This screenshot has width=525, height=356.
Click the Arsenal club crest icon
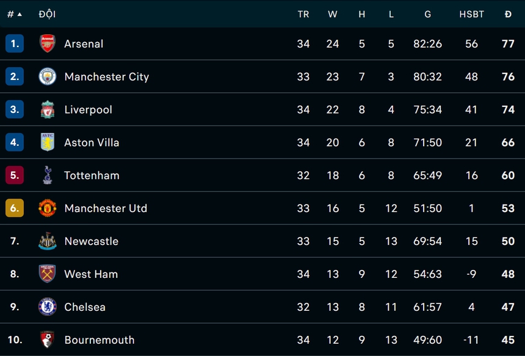coord(47,44)
